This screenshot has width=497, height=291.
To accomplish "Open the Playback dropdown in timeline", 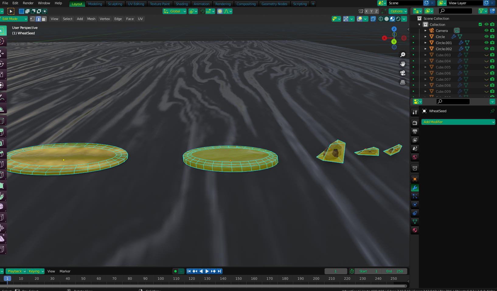I will pos(16,271).
